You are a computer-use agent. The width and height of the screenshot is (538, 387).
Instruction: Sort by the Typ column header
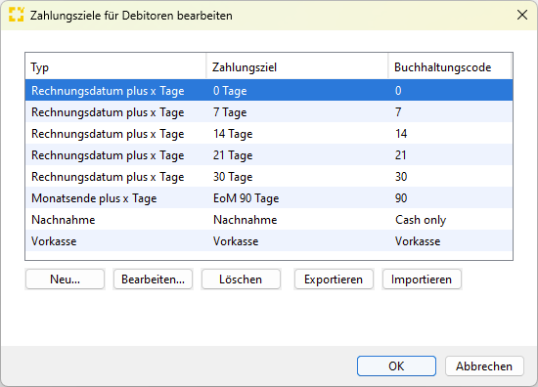click(115, 66)
